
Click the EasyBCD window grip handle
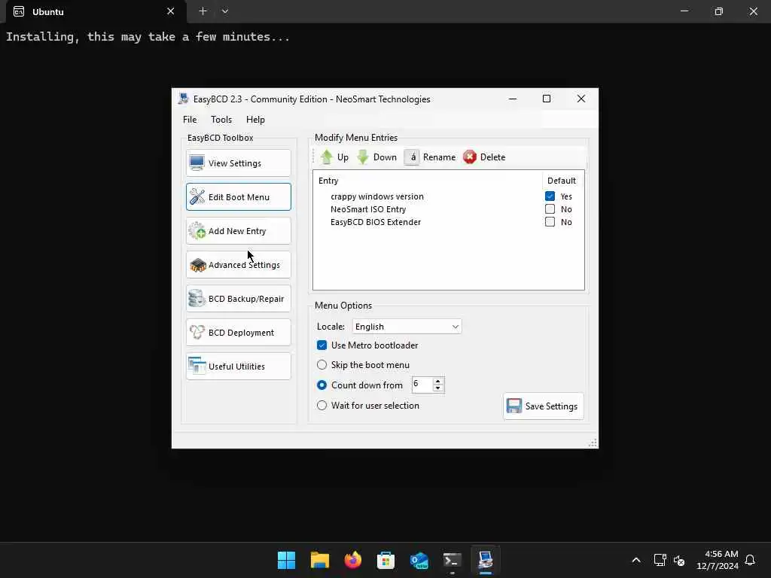click(x=593, y=443)
